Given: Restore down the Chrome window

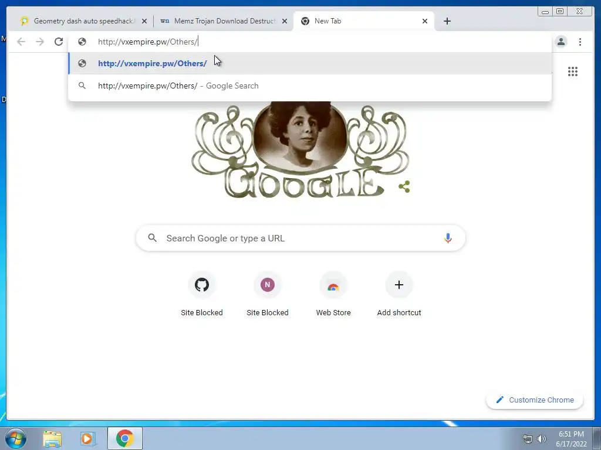Looking at the screenshot, I should tap(559, 12).
